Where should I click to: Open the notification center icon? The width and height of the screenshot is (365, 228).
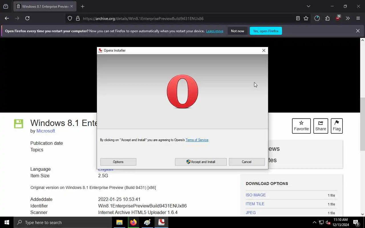click(356, 222)
